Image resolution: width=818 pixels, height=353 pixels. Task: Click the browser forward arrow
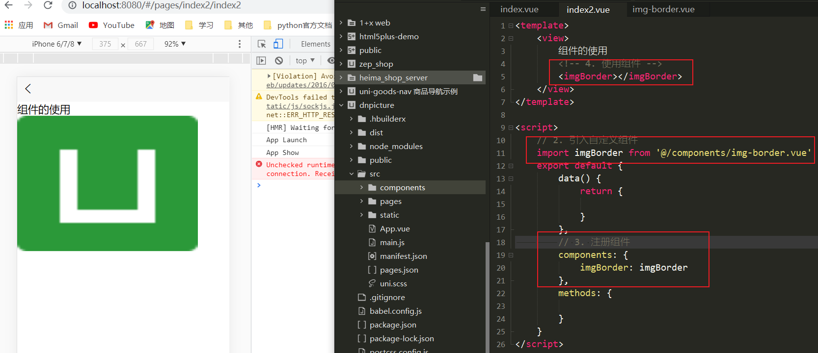point(28,5)
